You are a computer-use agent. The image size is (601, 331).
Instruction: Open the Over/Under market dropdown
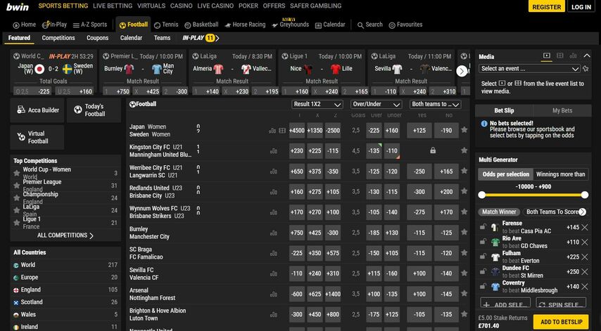pos(376,105)
